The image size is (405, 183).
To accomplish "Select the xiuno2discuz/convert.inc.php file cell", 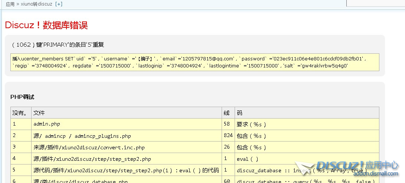I will [127, 147].
